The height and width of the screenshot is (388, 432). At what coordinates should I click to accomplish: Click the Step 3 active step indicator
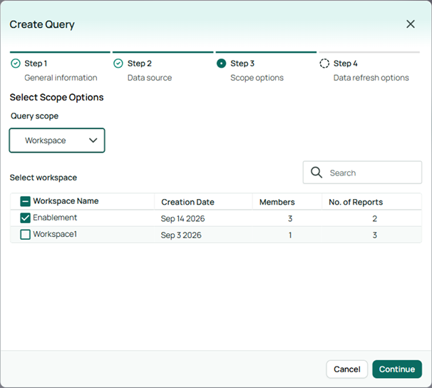221,63
